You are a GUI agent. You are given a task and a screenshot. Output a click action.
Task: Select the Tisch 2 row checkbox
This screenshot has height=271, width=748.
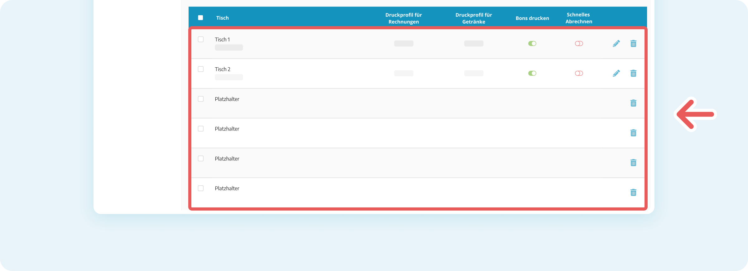point(201,69)
